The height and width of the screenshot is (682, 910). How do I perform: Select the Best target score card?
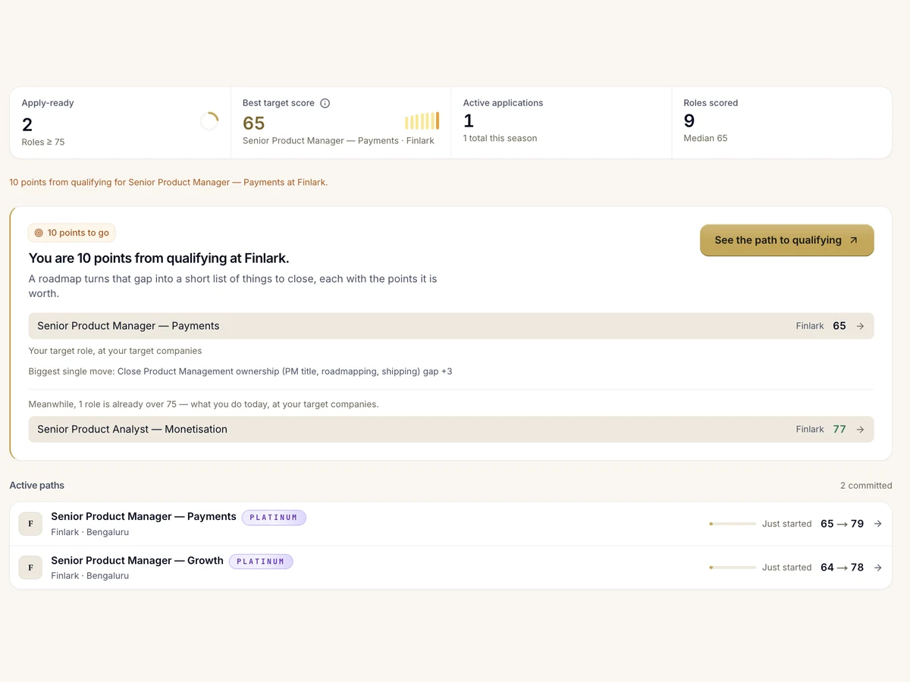340,123
